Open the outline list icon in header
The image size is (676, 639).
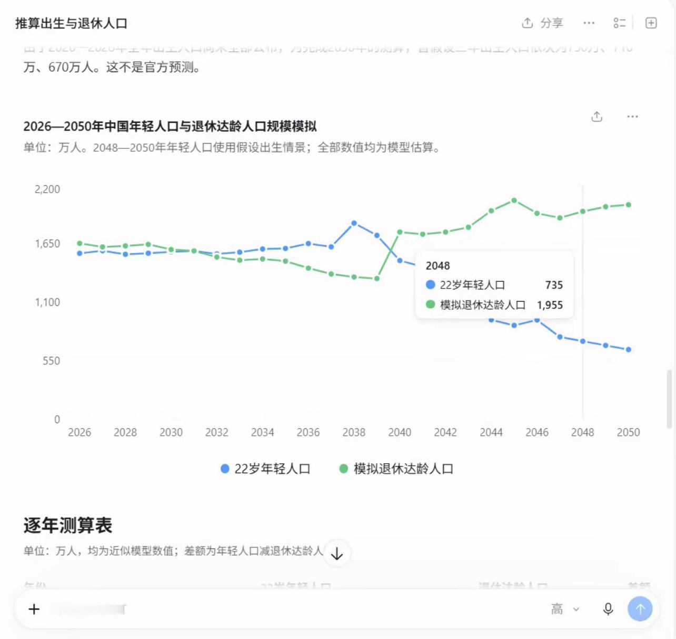click(x=619, y=23)
